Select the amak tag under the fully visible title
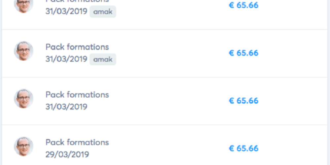This screenshot has height=165, width=330. (103, 59)
